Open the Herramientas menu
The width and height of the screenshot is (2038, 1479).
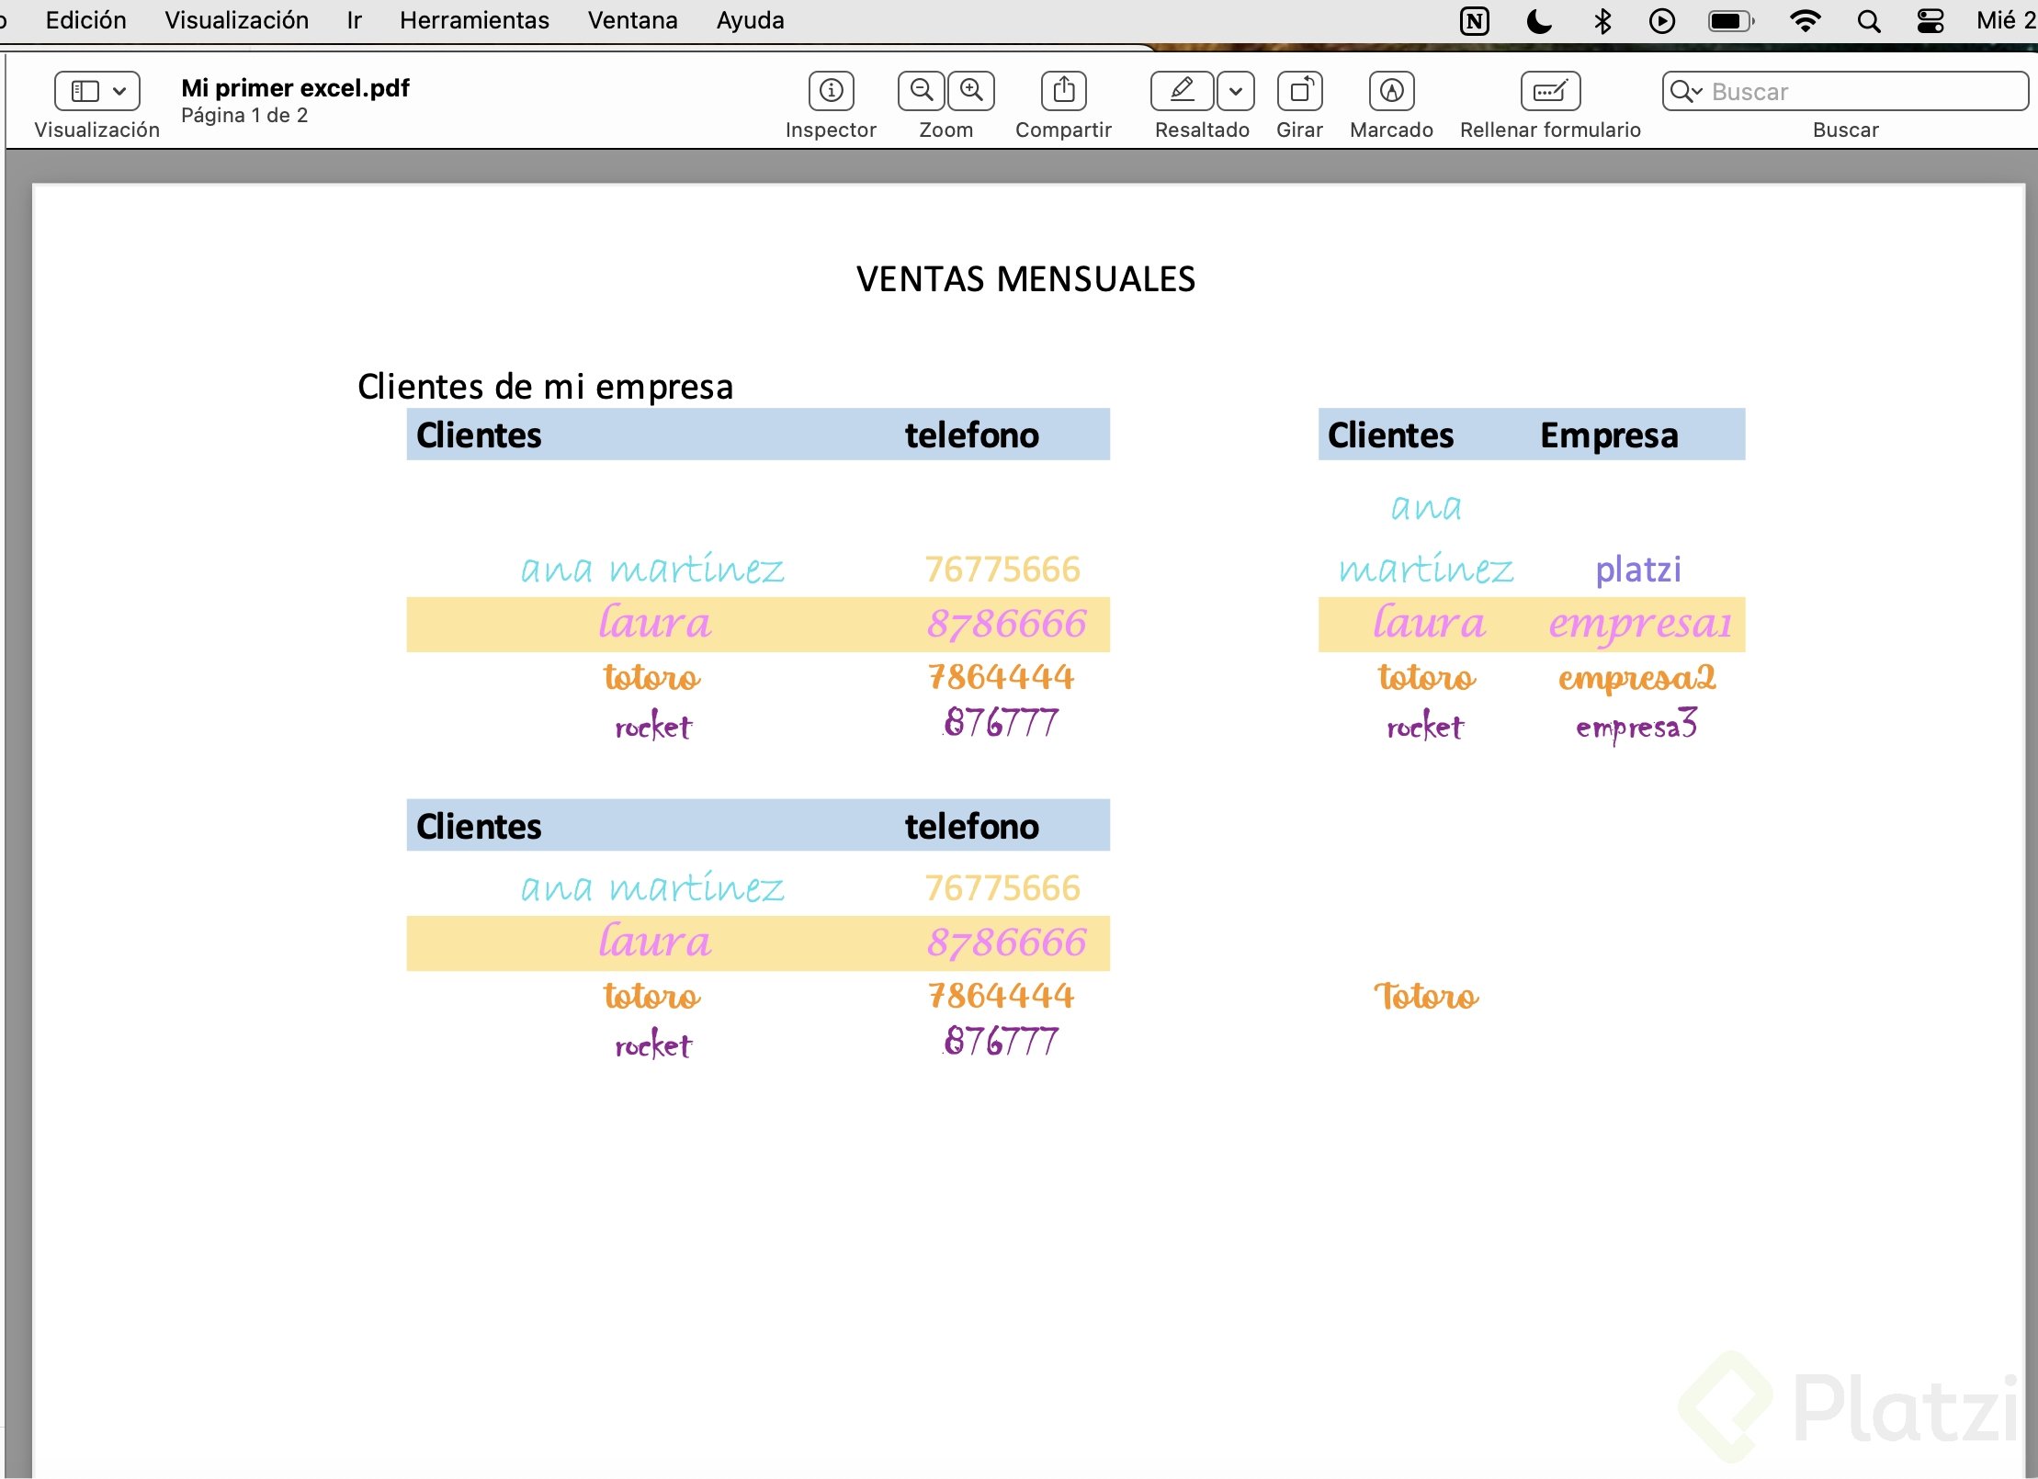click(474, 20)
